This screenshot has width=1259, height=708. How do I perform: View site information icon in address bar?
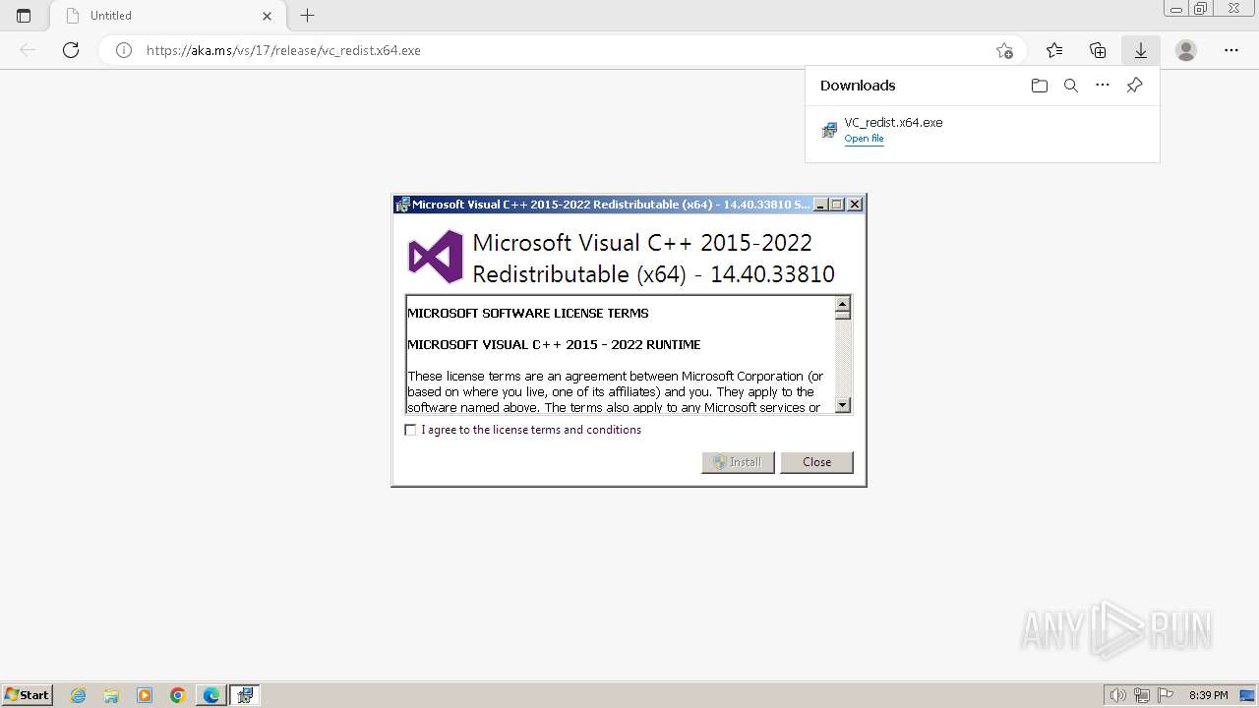[x=124, y=50]
